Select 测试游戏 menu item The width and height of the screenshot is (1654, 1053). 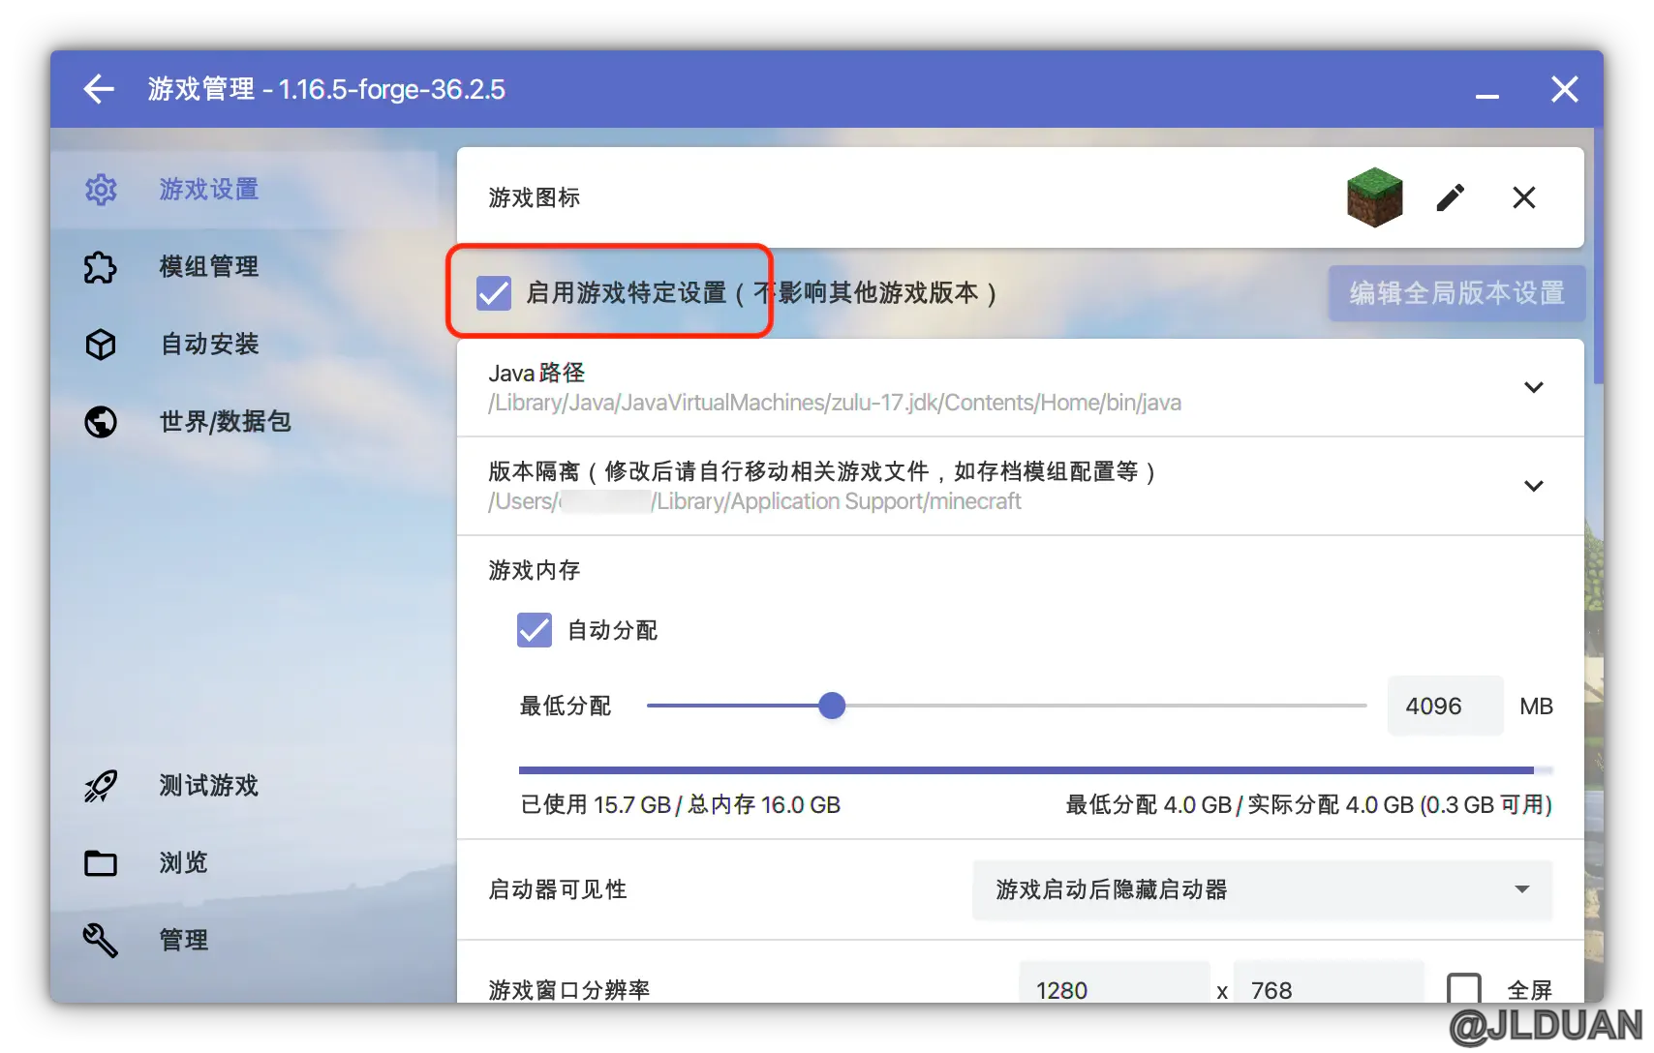(x=244, y=786)
